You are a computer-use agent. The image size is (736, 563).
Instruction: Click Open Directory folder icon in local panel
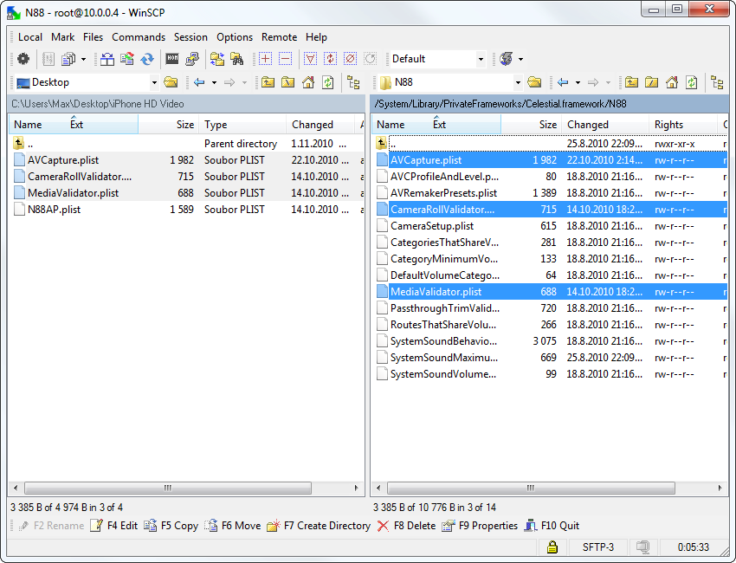pyautogui.click(x=171, y=82)
